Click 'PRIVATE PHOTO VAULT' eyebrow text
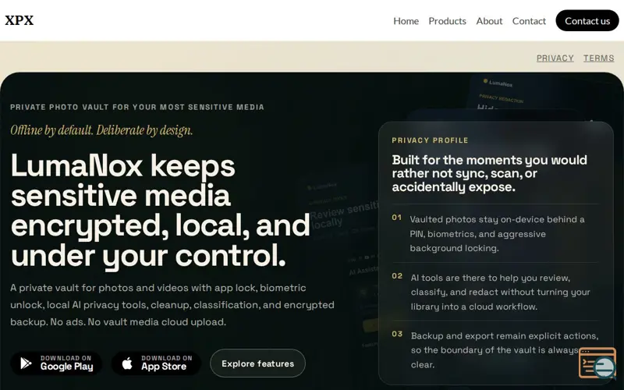The width and height of the screenshot is (624, 390). point(137,107)
